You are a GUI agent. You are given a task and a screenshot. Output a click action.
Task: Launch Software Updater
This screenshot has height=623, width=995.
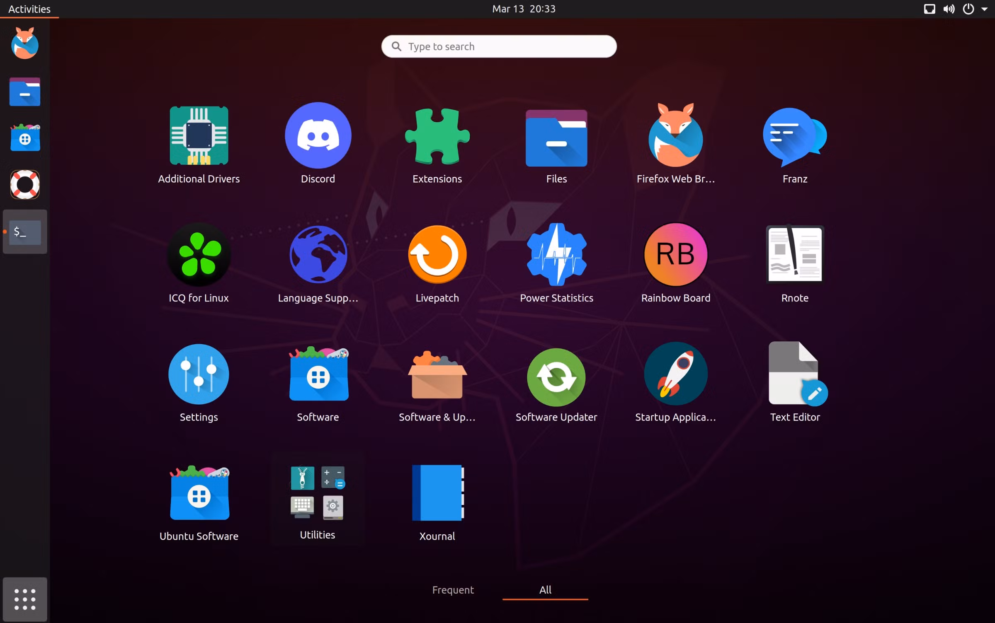(x=556, y=377)
